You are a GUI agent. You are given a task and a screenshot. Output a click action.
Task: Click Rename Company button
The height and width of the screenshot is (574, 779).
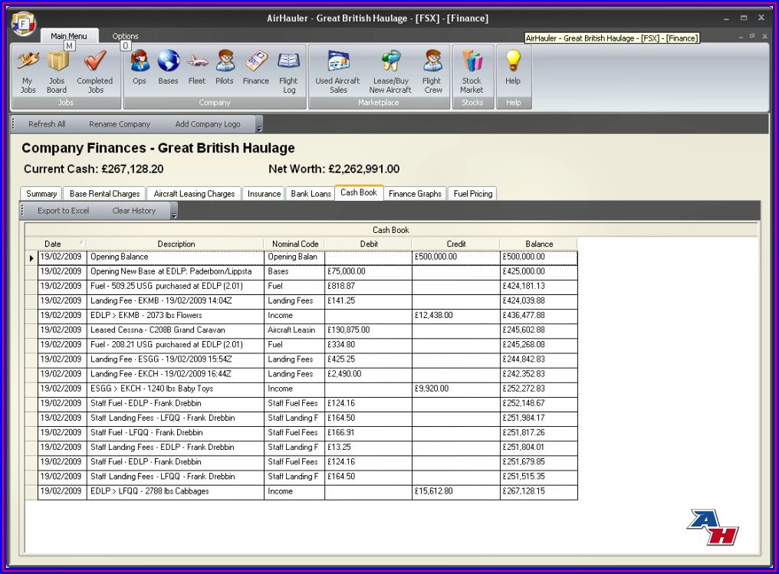tap(120, 124)
